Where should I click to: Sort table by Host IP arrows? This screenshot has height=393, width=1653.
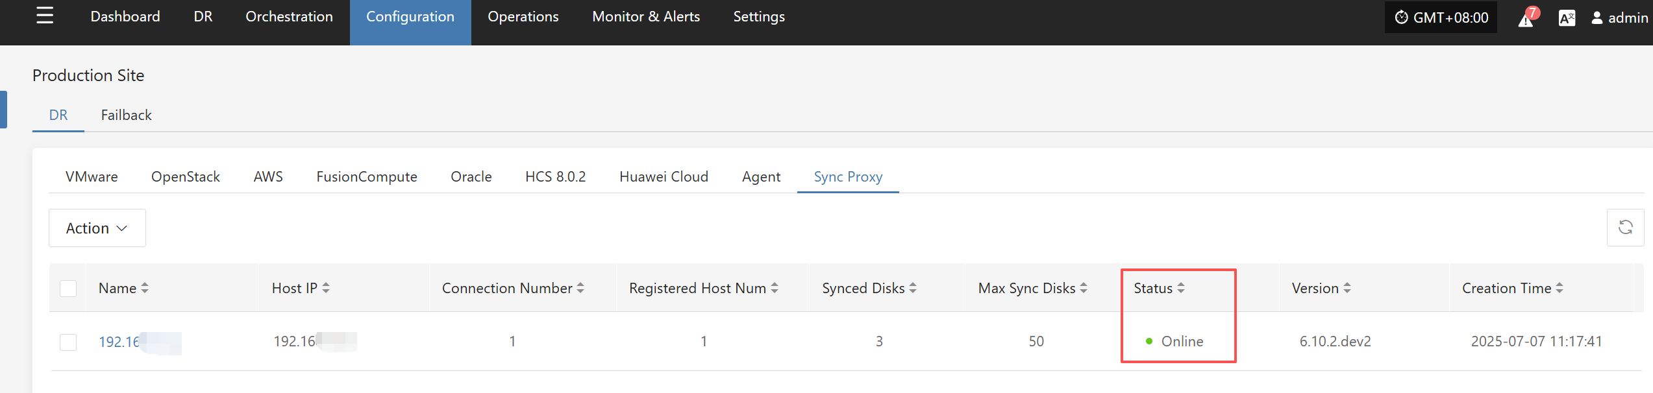pos(326,288)
